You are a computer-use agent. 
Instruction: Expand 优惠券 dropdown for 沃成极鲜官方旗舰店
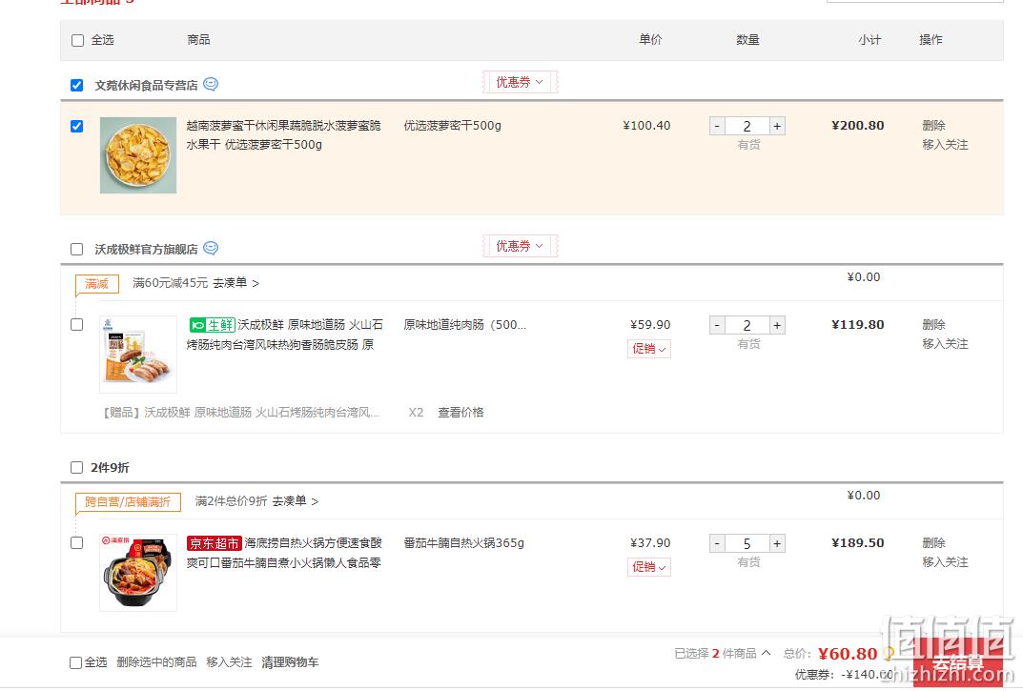[x=520, y=246]
